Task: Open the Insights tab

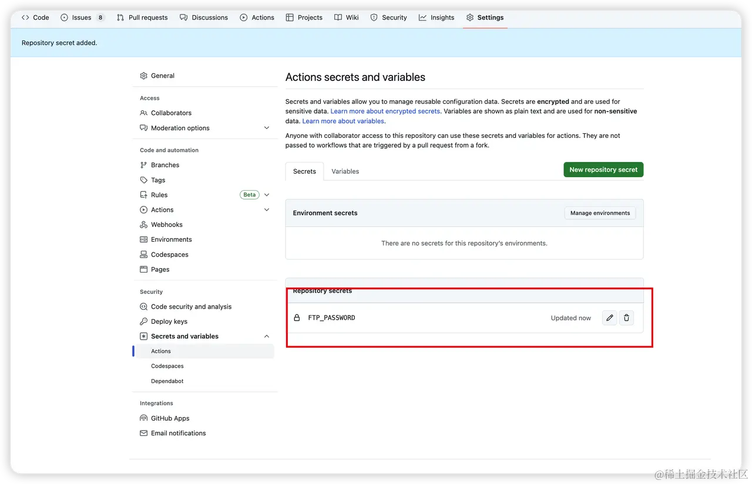Action: pos(437,18)
